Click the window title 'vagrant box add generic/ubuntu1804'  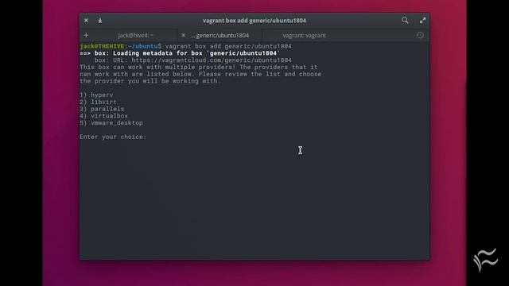[x=254, y=21]
